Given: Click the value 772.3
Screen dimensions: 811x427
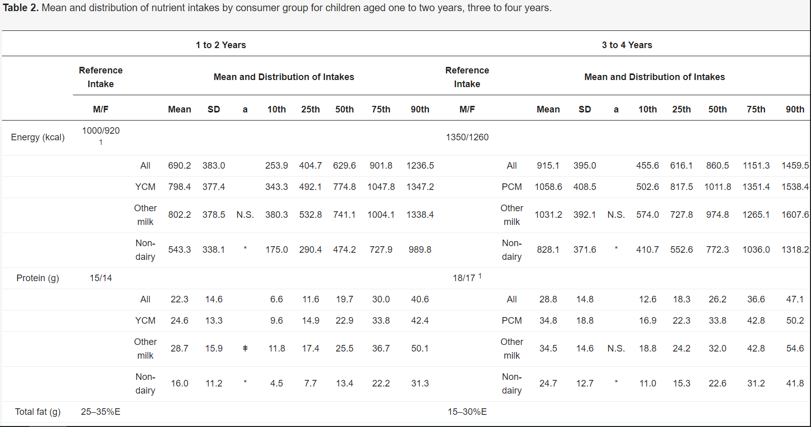Looking at the screenshot, I should pyautogui.click(x=718, y=250).
